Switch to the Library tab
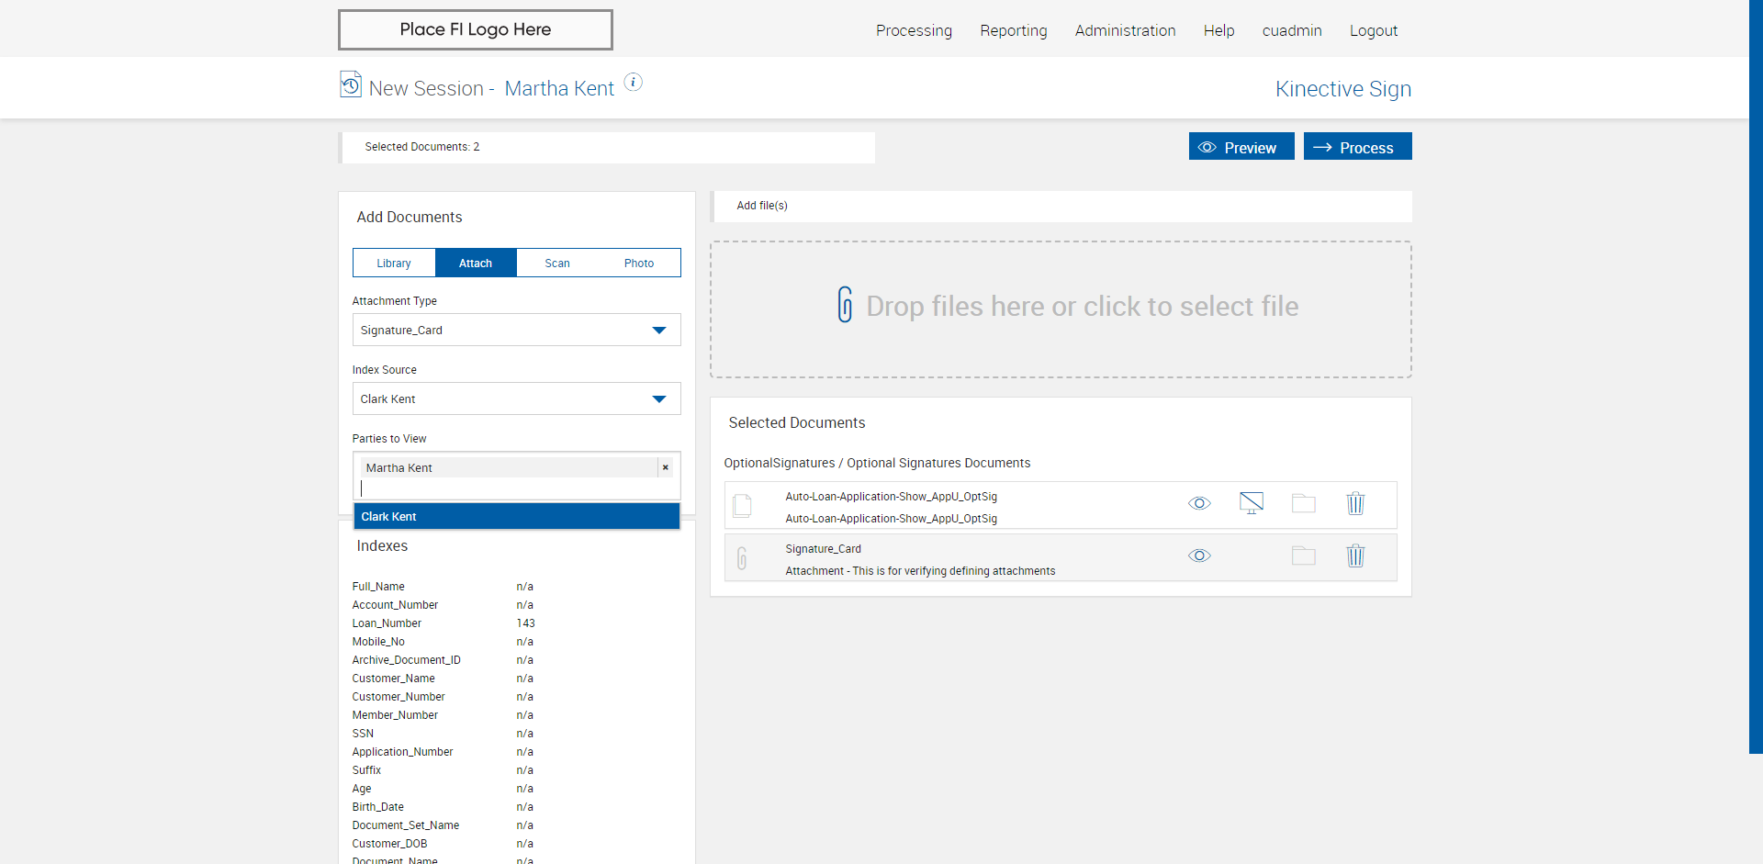This screenshot has height=864, width=1763. coord(394,263)
